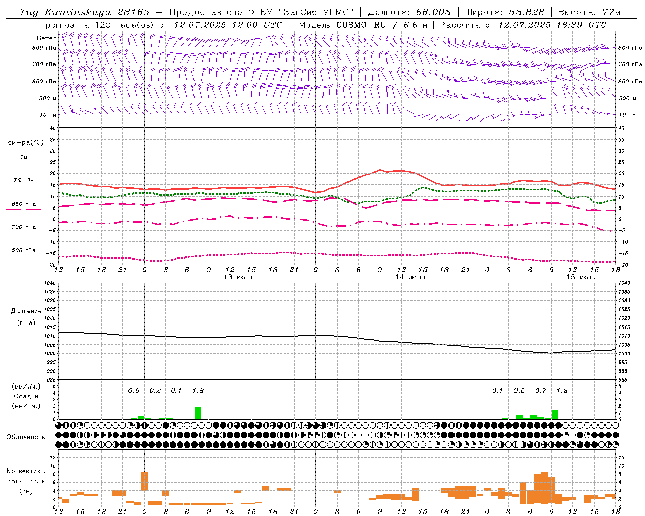Click the 'Давление' pressure panel label
Screen dimensions: 645x516
point(26,311)
